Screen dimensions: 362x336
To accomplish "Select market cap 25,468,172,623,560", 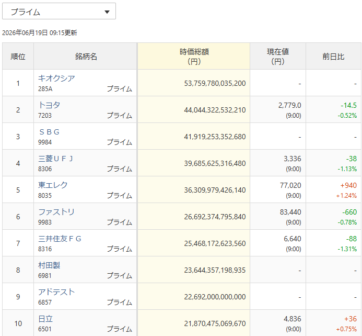I will pos(215,243).
